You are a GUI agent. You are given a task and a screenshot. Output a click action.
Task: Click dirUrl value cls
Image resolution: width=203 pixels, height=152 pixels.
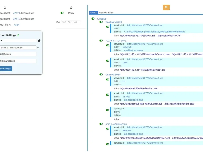pos(124,81)
